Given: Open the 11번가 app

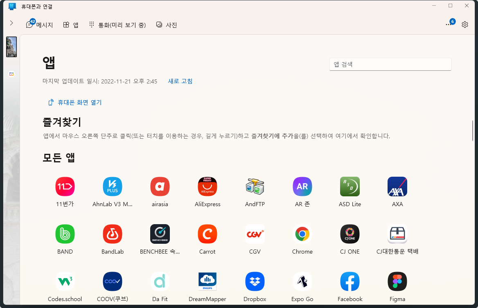Looking at the screenshot, I should [65, 187].
